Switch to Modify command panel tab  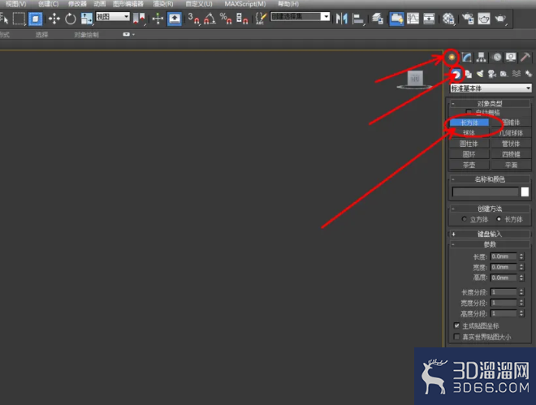467,57
